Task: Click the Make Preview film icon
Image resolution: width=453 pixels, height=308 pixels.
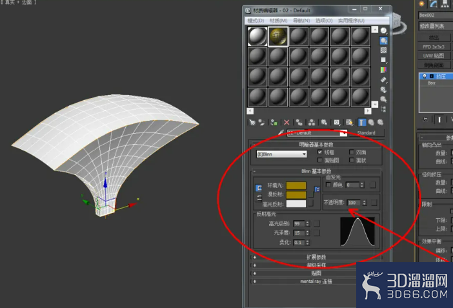Action: [x=383, y=79]
